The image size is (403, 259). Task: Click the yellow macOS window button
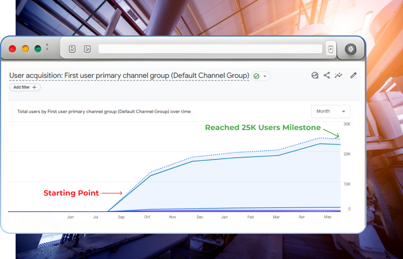point(25,49)
